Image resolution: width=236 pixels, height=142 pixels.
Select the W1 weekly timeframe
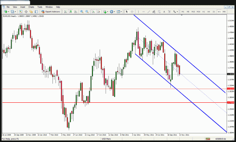click(x=219, y=12)
